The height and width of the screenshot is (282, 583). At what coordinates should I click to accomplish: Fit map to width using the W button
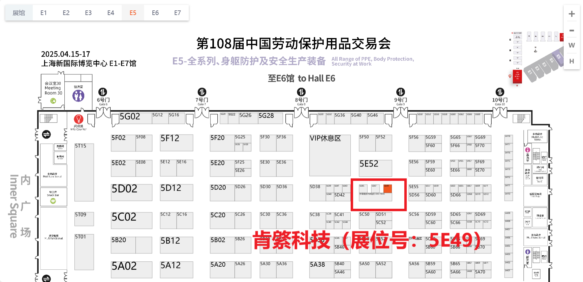pos(571,45)
